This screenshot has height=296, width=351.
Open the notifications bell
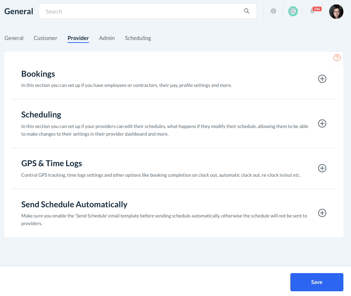(x=312, y=11)
